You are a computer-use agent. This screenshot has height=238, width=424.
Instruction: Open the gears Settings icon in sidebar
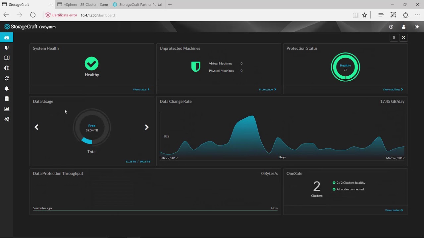(6, 119)
